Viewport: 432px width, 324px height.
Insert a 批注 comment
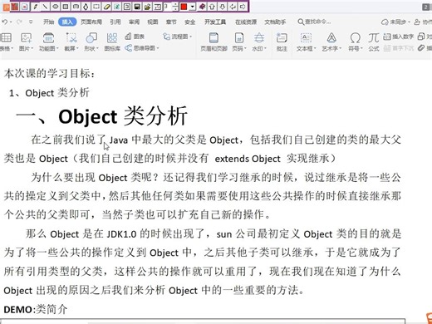tap(282, 42)
